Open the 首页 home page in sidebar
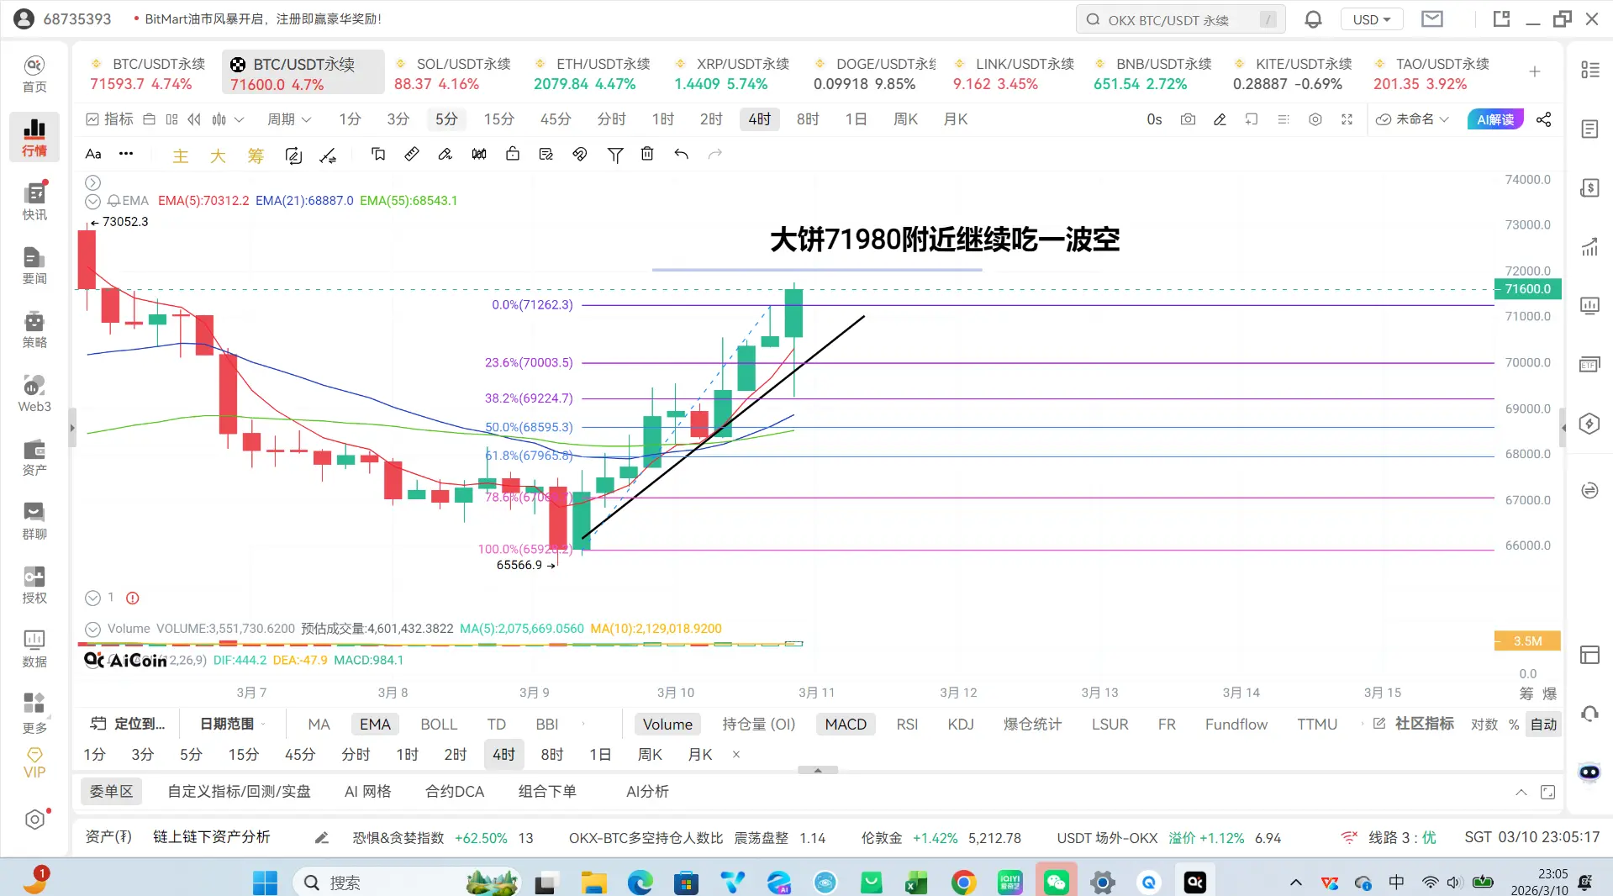 point(34,74)
